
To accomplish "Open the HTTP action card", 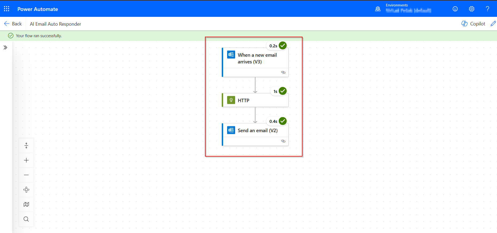I will (x=255, y=100).
